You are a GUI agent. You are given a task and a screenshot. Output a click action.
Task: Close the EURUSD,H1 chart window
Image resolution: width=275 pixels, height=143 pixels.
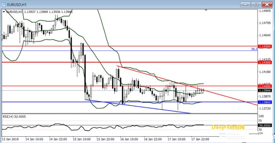pyautogui.click(x=267, y=5)
